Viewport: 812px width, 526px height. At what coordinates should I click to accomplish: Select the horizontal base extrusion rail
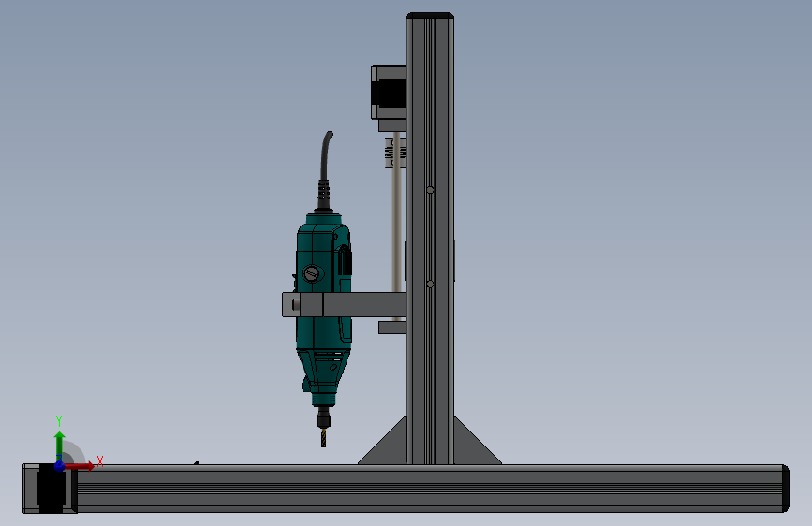tap(430, 489)
